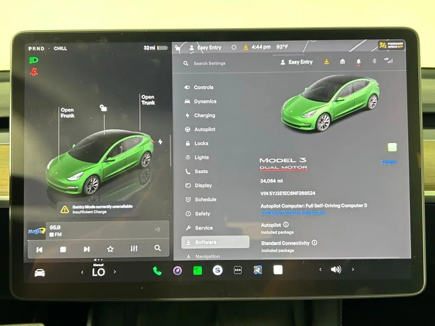Select Display in the settings list
435x326 pixels.
click(x=199, y=185)
